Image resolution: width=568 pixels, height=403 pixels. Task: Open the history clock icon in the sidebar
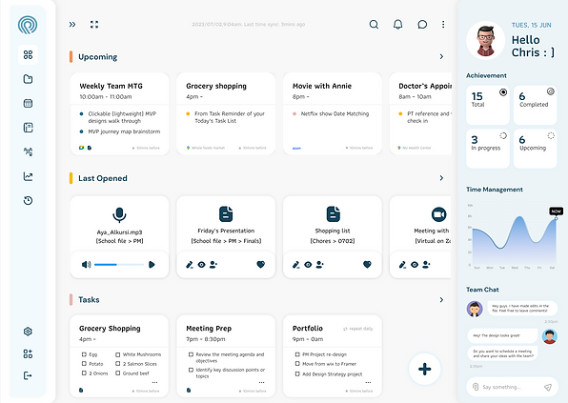tap(28, 201)
